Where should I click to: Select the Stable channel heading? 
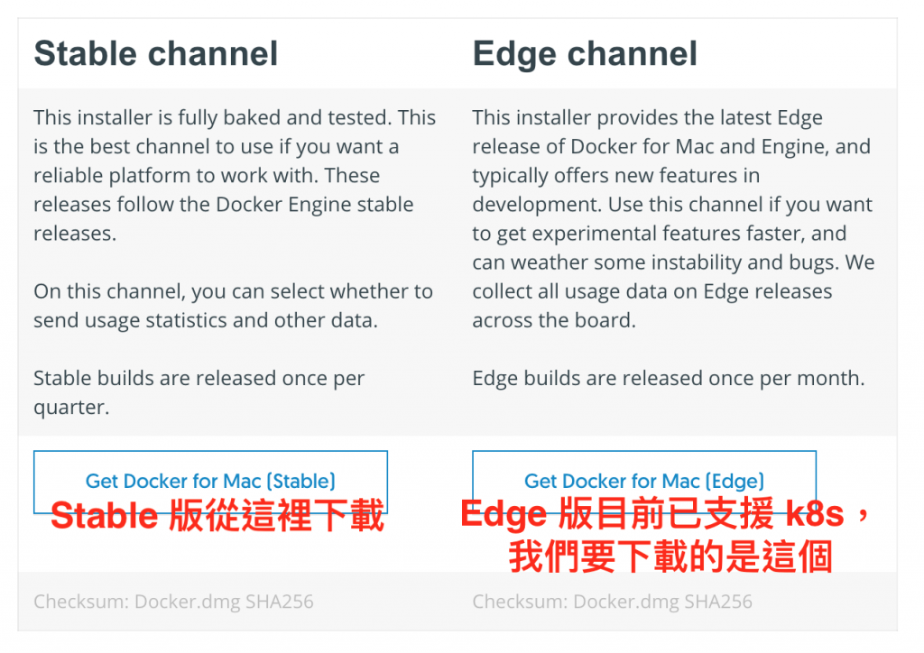[156, 53]
